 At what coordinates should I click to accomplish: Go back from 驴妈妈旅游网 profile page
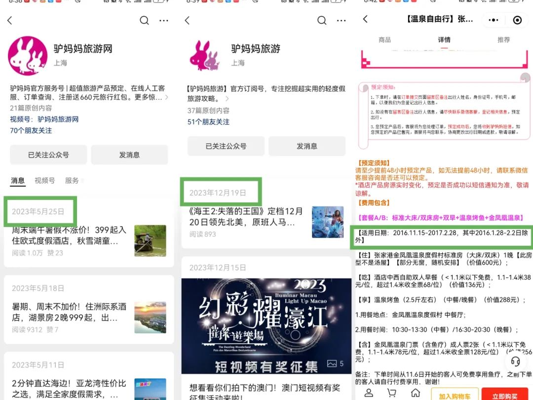click(x=10, y=20)
